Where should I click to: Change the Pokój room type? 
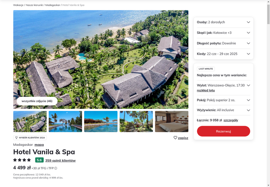click(x=223, y=100)
